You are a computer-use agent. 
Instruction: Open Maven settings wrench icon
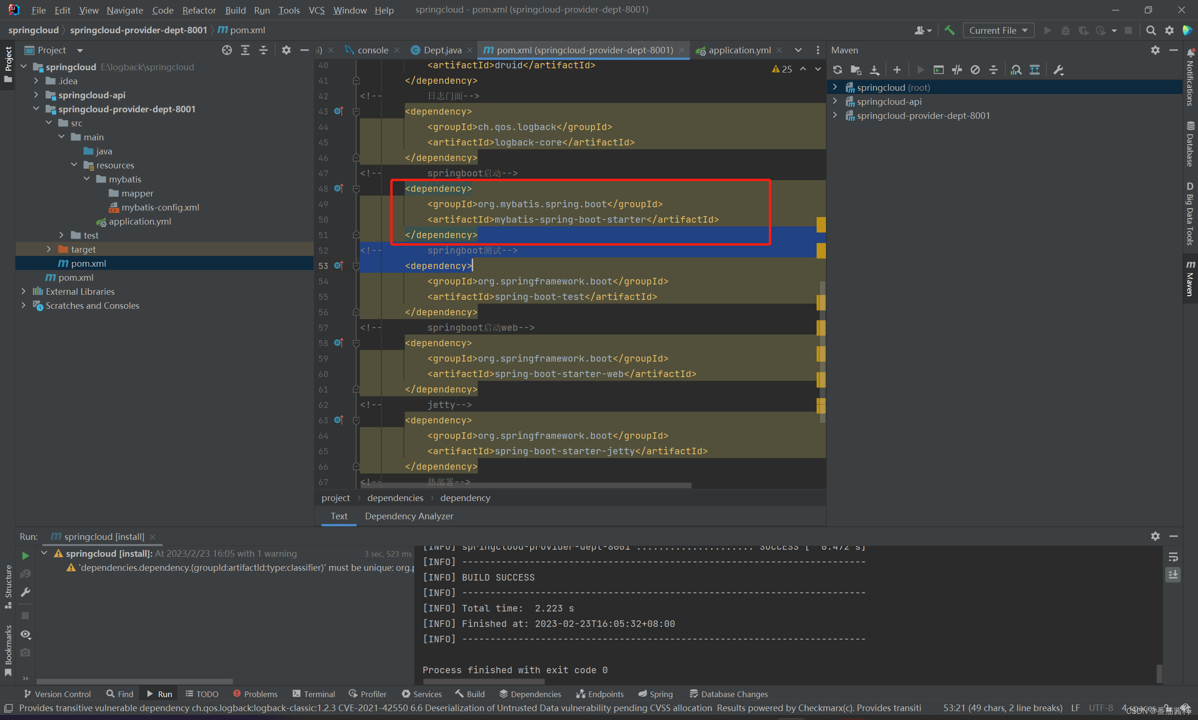[x=1059, y=70]
